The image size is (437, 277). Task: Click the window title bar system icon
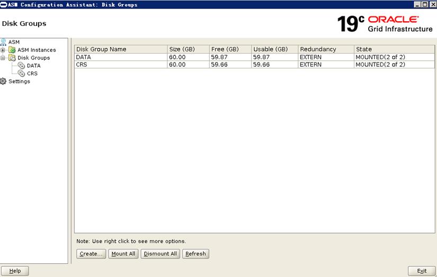point(3,4)
